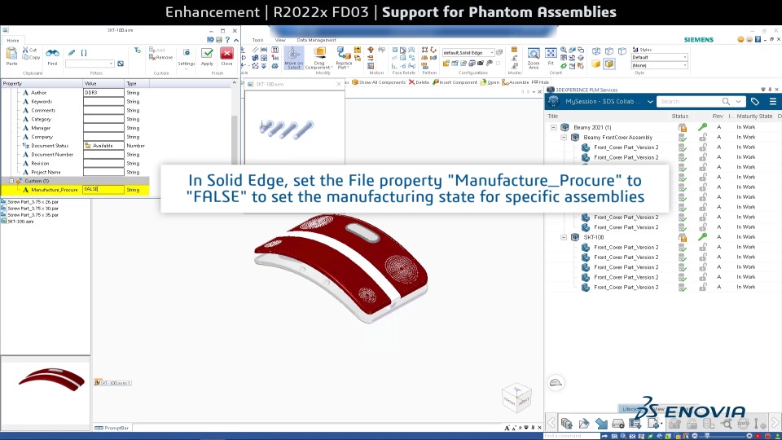Click the Find a command box
The image size is (782, 440).
click(572, 436)
